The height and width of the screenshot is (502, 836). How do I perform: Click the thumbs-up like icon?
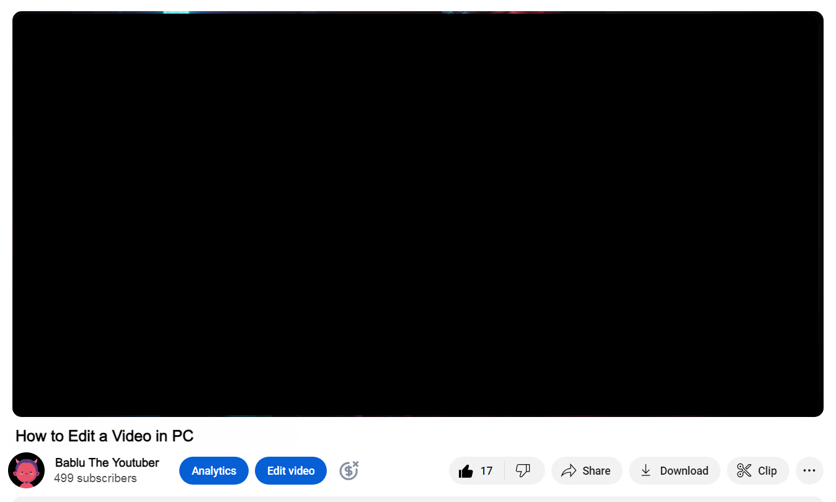tap(466, 471)
